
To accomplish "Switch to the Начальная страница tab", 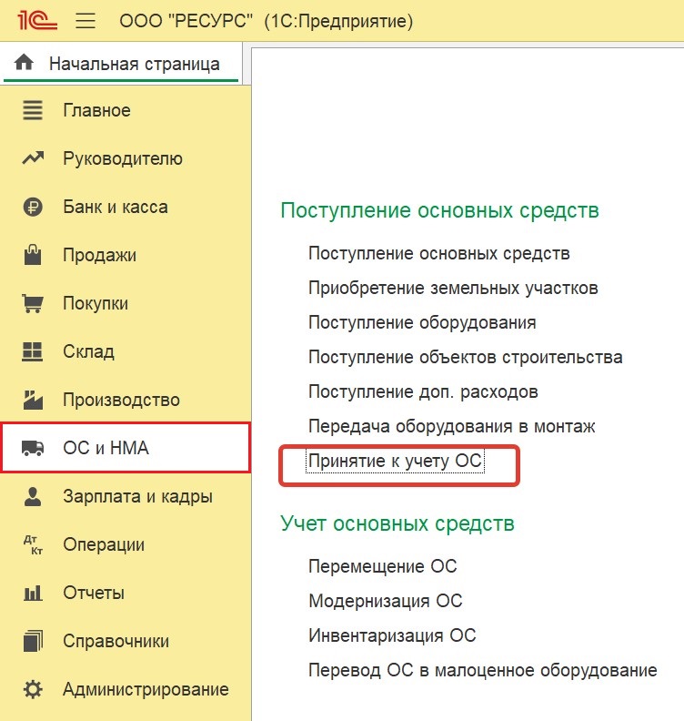I will (121, 64).
